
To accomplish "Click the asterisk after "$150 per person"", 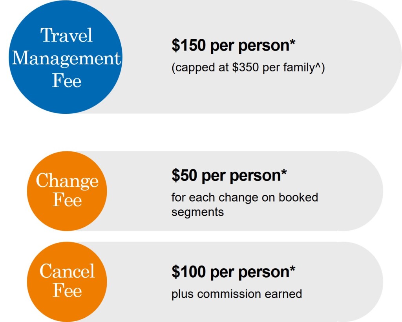I will (292, 43).
